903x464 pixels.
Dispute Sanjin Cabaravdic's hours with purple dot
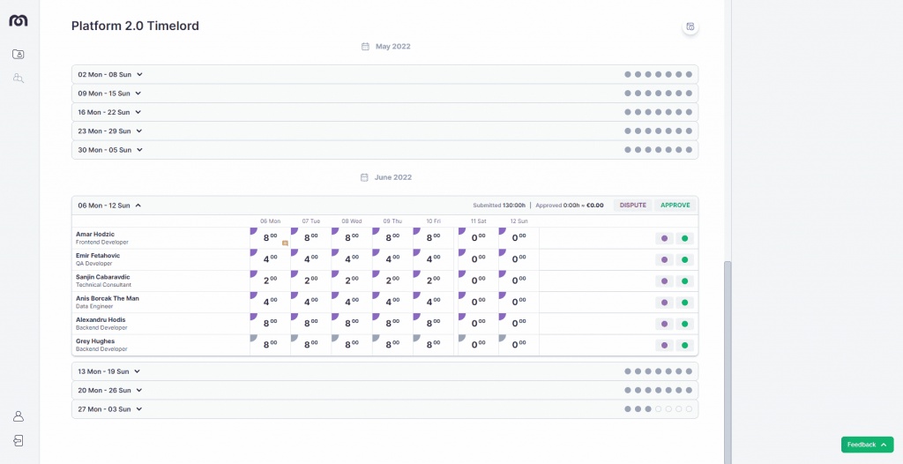point(664,281)
